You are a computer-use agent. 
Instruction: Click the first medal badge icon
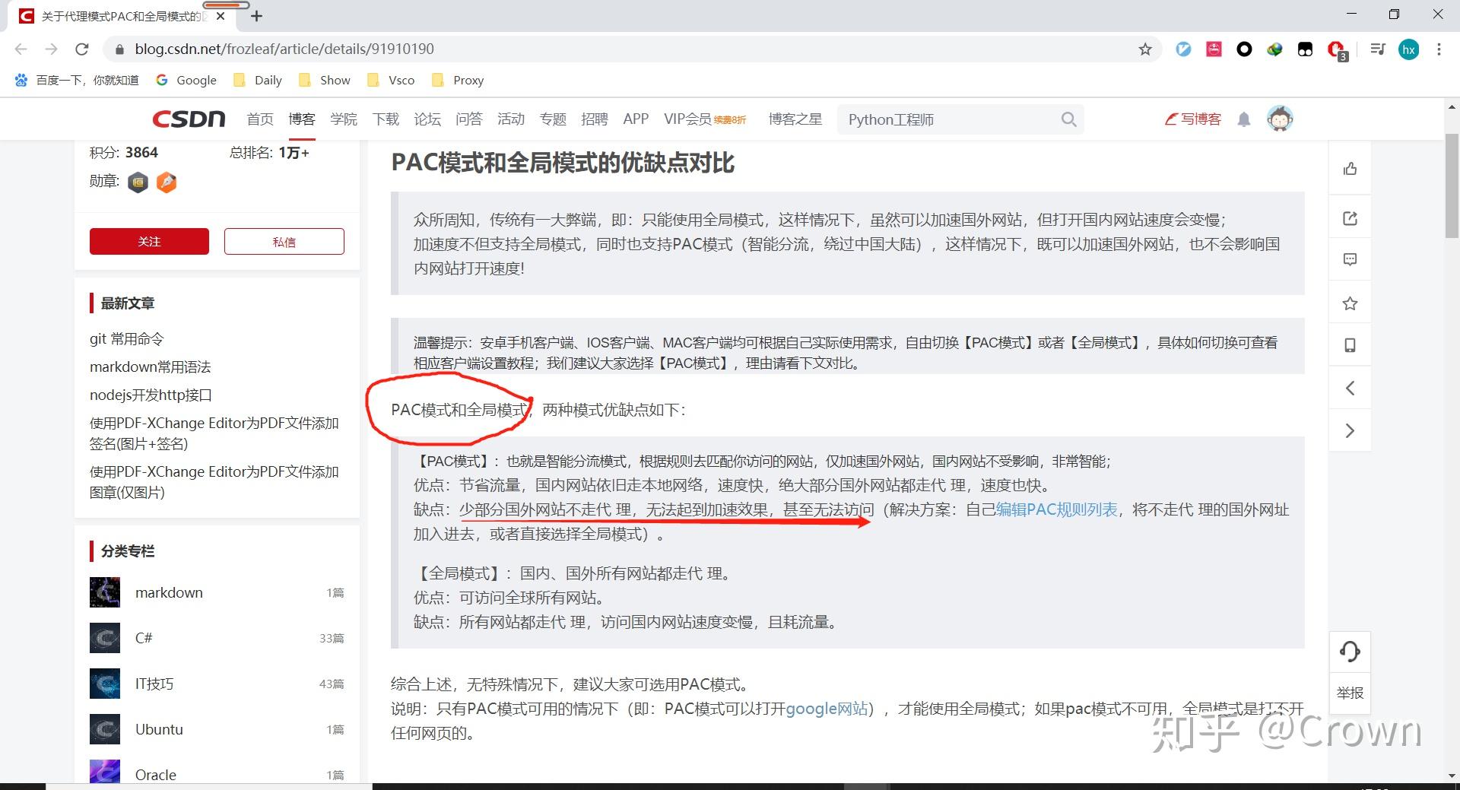coord(138,182)
